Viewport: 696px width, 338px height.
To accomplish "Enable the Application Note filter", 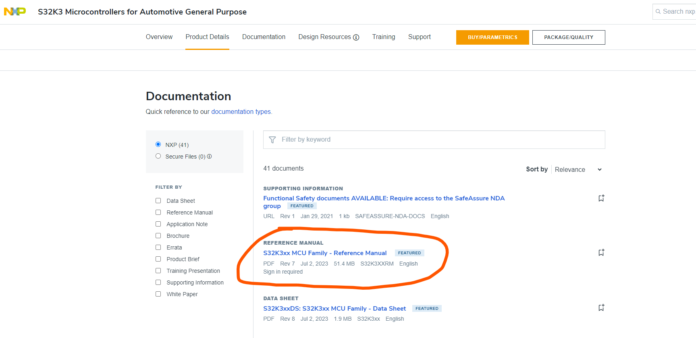I will point(158,224).
